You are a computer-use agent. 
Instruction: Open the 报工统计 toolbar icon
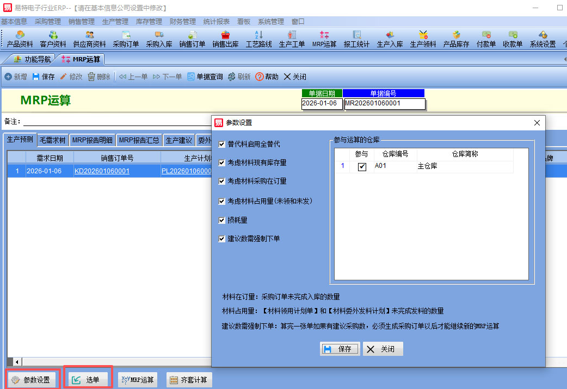(x=356, y=39)
